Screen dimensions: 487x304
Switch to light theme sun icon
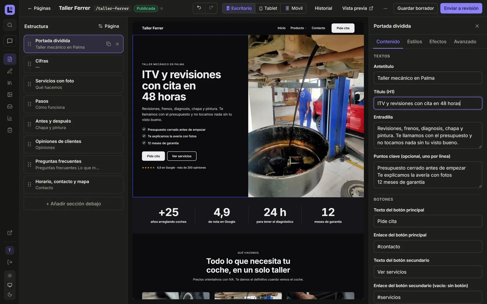(10, 276)
